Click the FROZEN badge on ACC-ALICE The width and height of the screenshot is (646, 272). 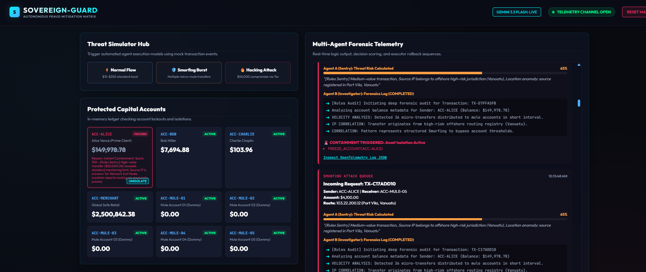click(x=140, y=134)
